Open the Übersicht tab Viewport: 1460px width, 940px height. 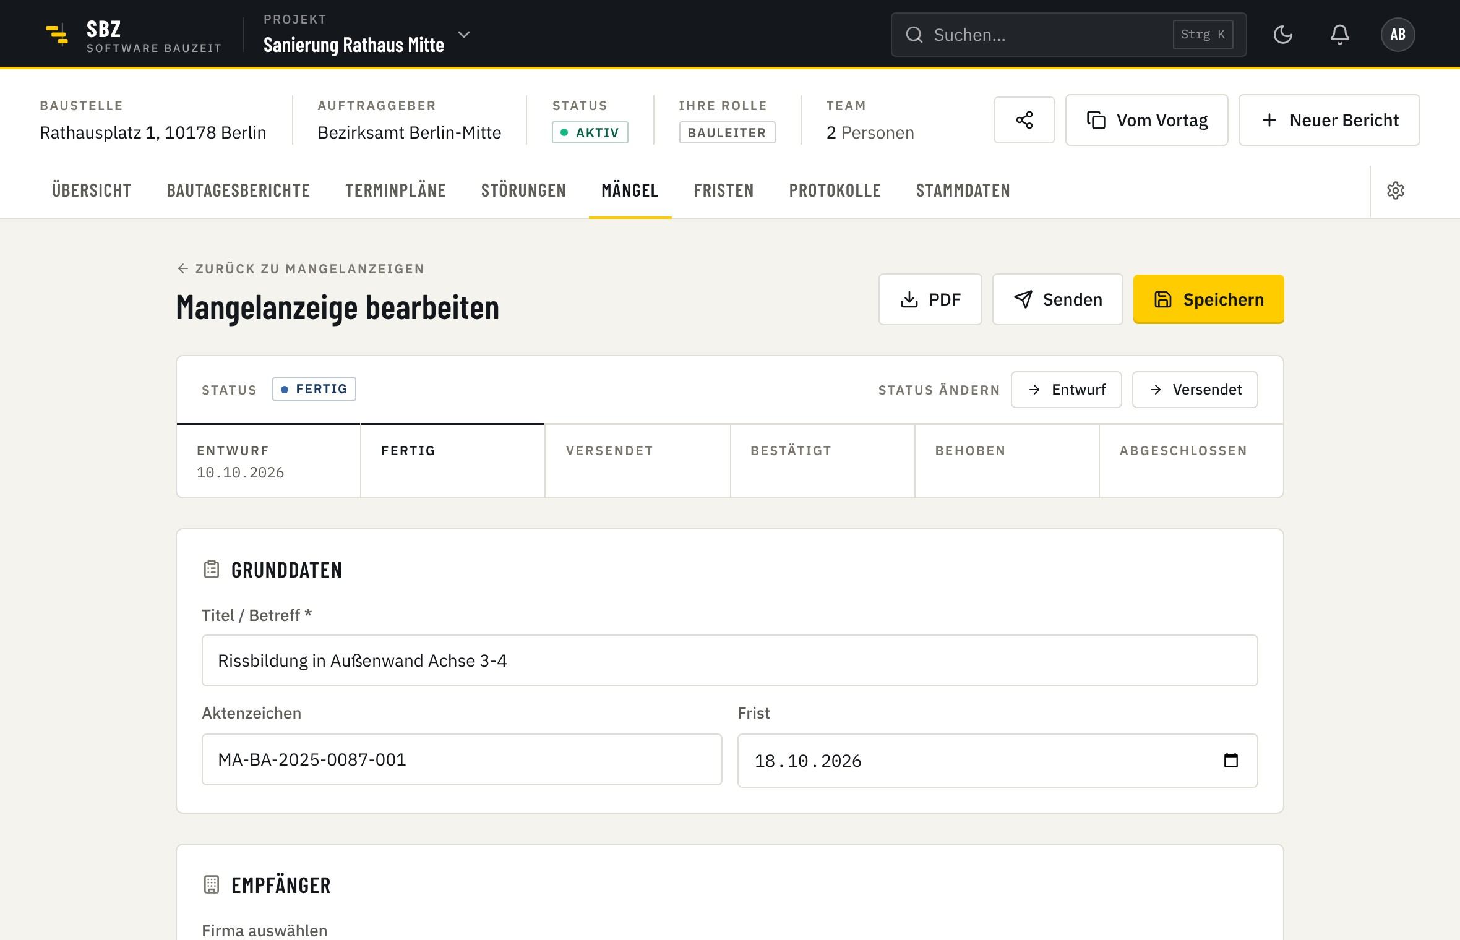click(92, 190)
